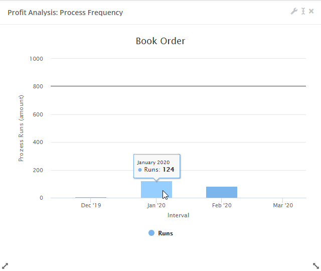Screen dimensions: 321x271
Task: Click the Dec '19 axis label
Action: coord(91,205)
